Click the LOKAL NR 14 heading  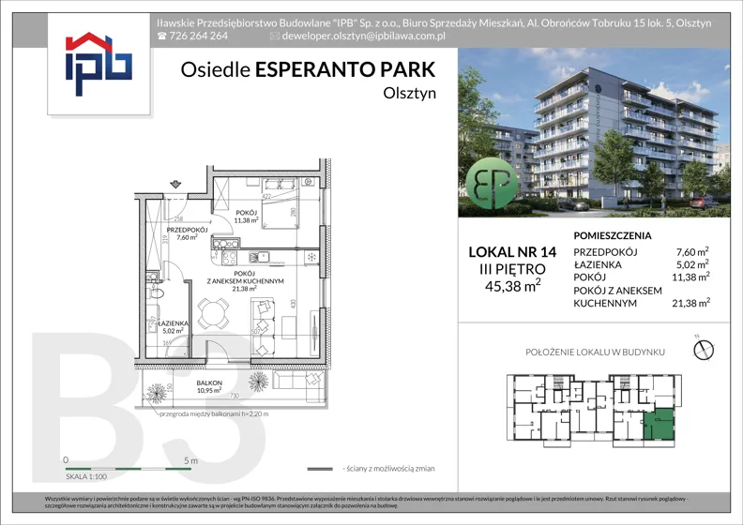(512, 252)
